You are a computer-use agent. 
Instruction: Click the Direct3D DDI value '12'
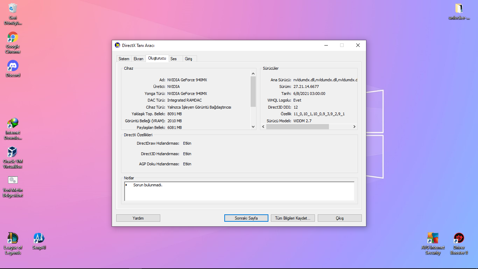coord(296,107)
